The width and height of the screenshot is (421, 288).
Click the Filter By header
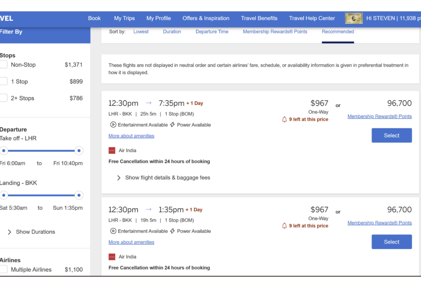point(11,32)
